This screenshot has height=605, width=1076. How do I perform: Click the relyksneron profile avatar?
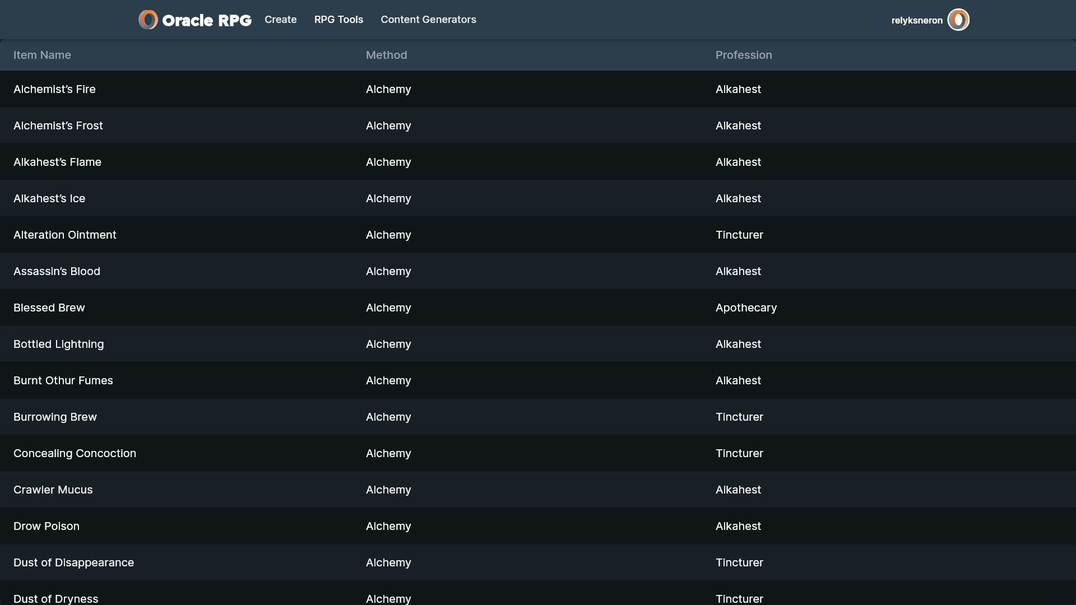tap(958, 20)
